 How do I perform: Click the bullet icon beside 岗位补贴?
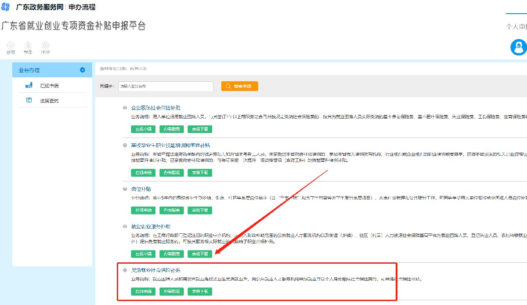coord(125,189)
